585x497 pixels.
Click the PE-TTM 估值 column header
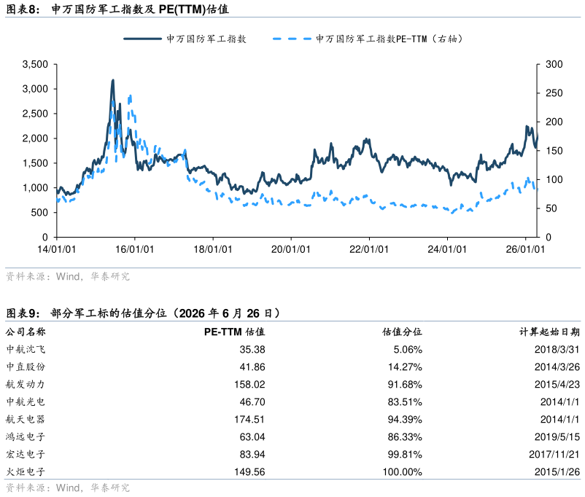coord(235,332)
